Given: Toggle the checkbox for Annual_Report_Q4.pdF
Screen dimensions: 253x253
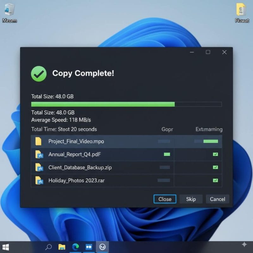Looking at the screenshot, I should pyautogui.click(x=215, y=154).
